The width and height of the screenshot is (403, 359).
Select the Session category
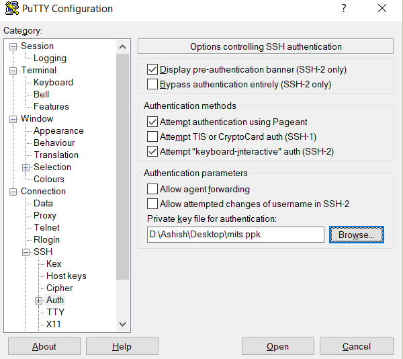pyautogui.click(x=37, y=46)
